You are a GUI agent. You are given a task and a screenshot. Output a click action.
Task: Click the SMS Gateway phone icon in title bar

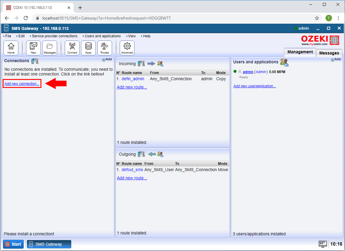pyautogui.click(x=6, y=28)
